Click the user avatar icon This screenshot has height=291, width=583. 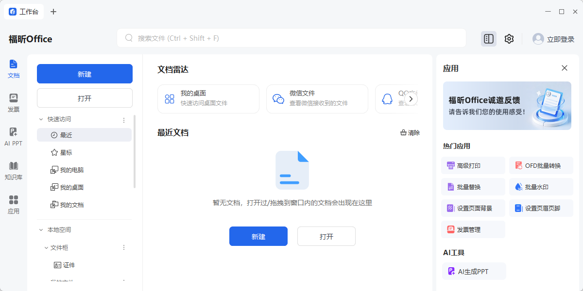coord(538,39)
